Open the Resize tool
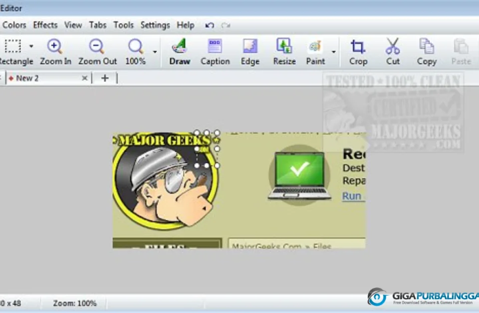Image resolution: width=479 pixels, height=313 pixels. pyautogui.click(x=284, y=52)
